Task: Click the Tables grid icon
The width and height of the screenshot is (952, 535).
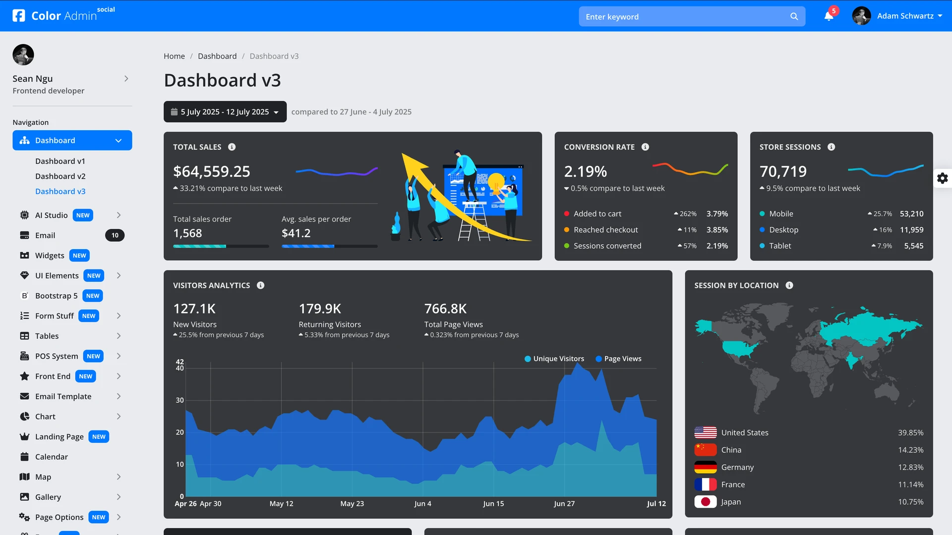Action: (x=24, y=336)
